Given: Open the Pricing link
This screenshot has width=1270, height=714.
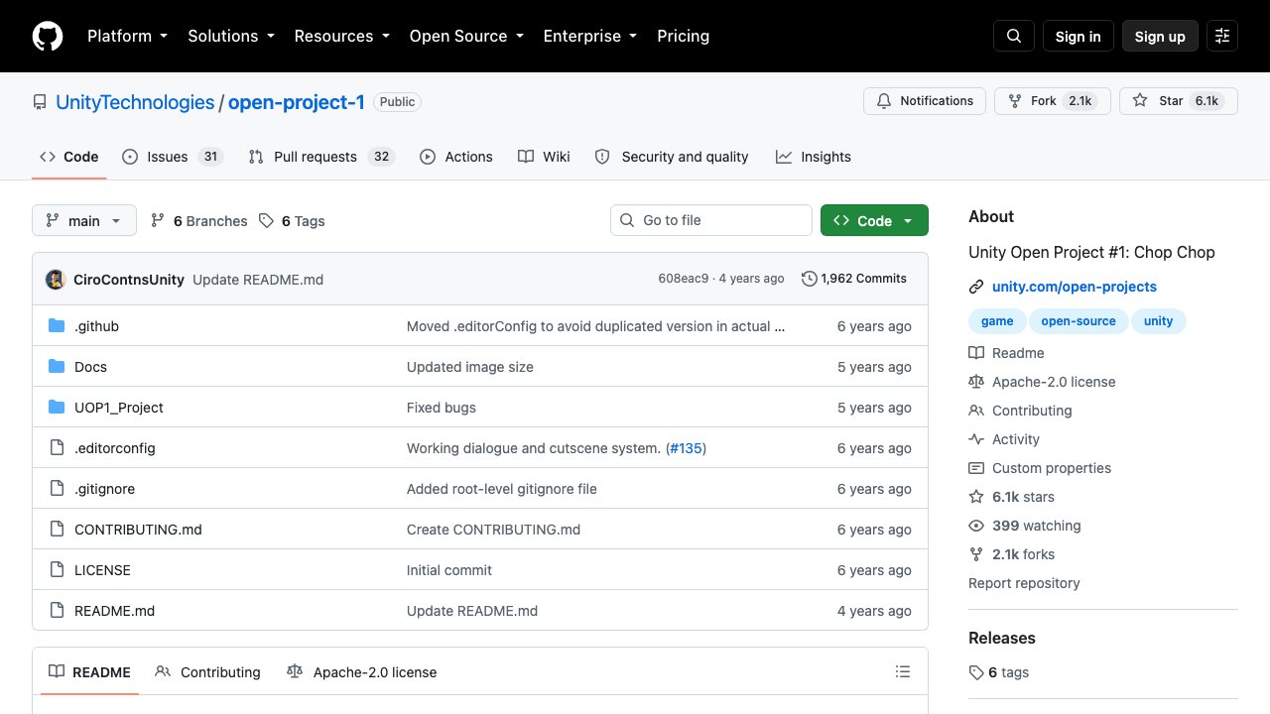Looking at the screenshot, I should click(683, 36).
